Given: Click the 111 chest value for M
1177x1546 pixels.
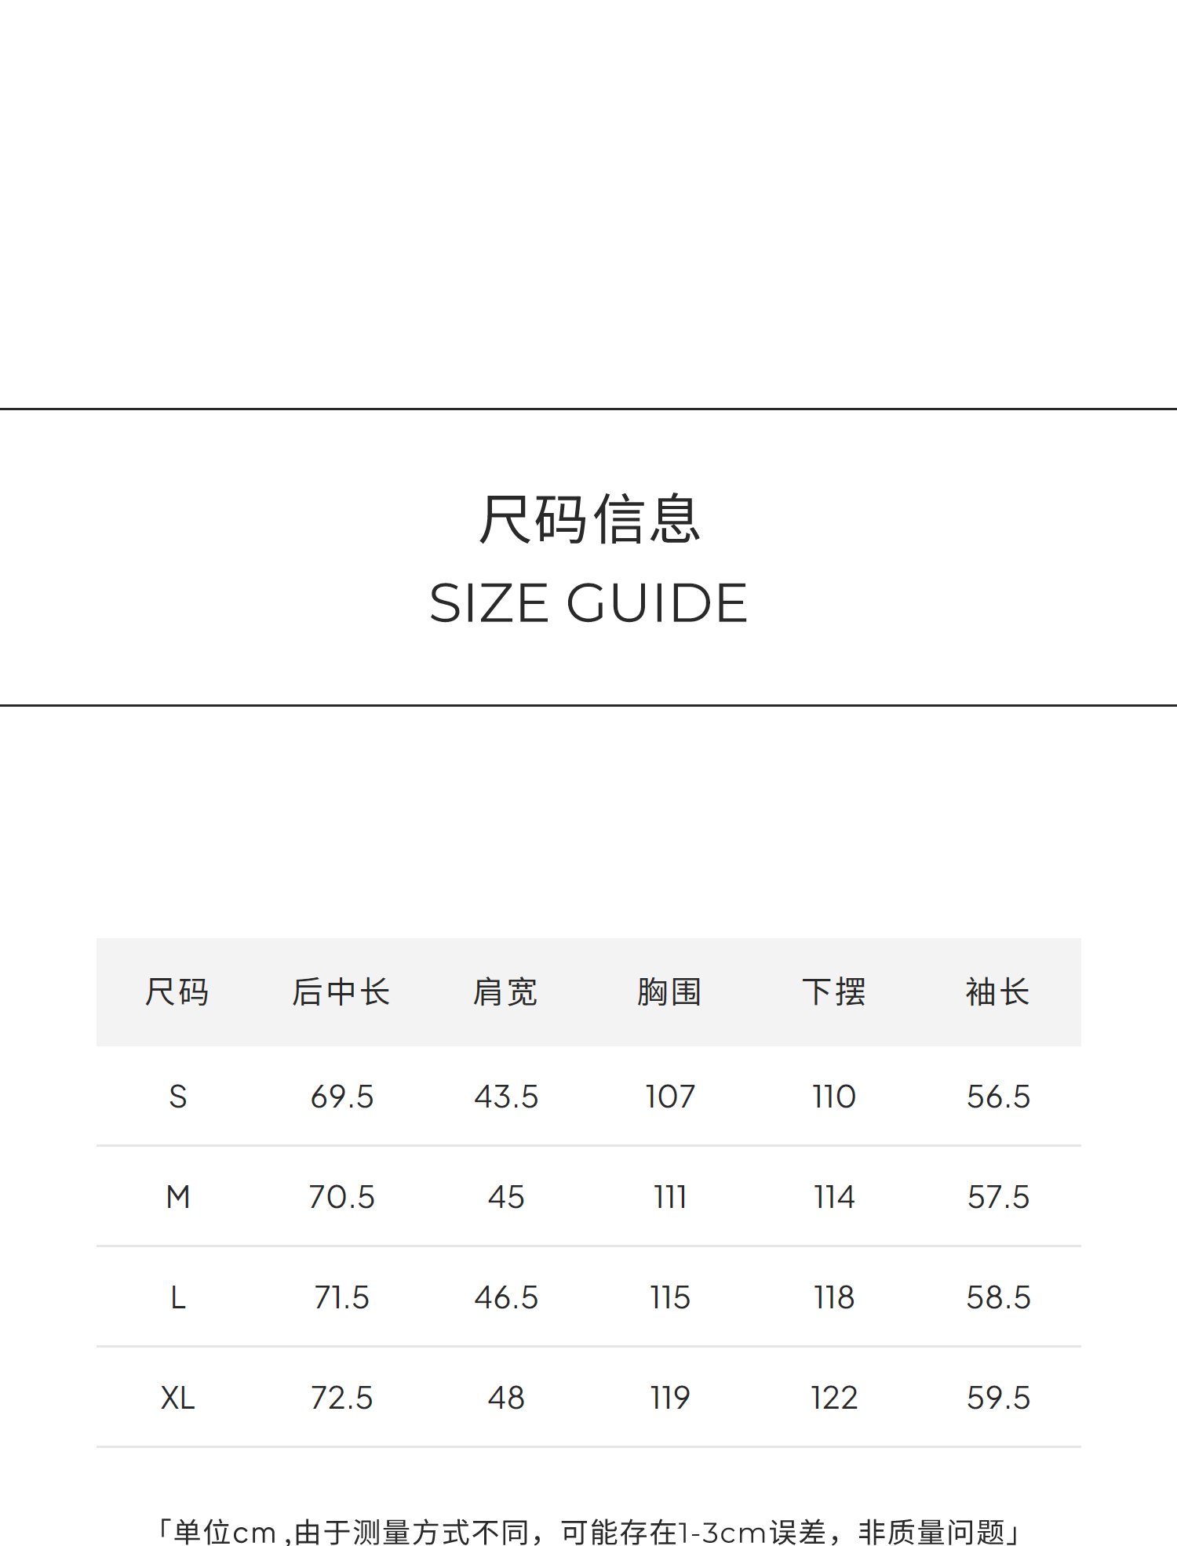Looking at the screenshot, I should (x=670, y=1197).
